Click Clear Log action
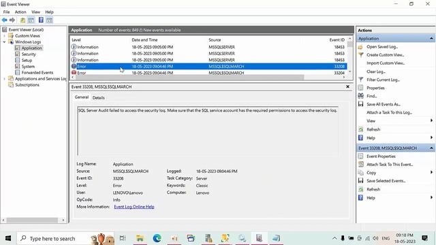The width and height of the screenshot is (436, 245). (x=375, y=71)
